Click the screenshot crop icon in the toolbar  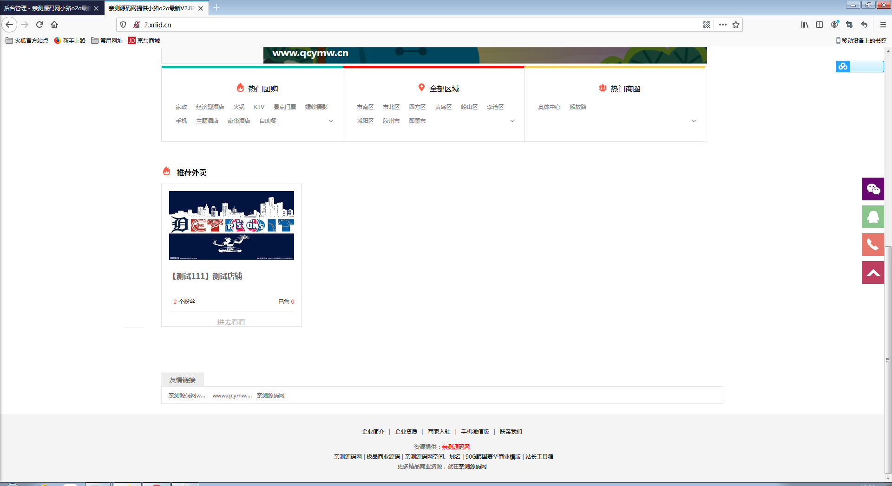click(x=849, y=25)
